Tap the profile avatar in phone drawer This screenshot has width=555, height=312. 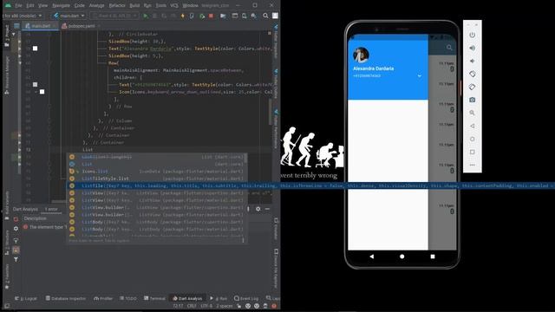(361, 55)
